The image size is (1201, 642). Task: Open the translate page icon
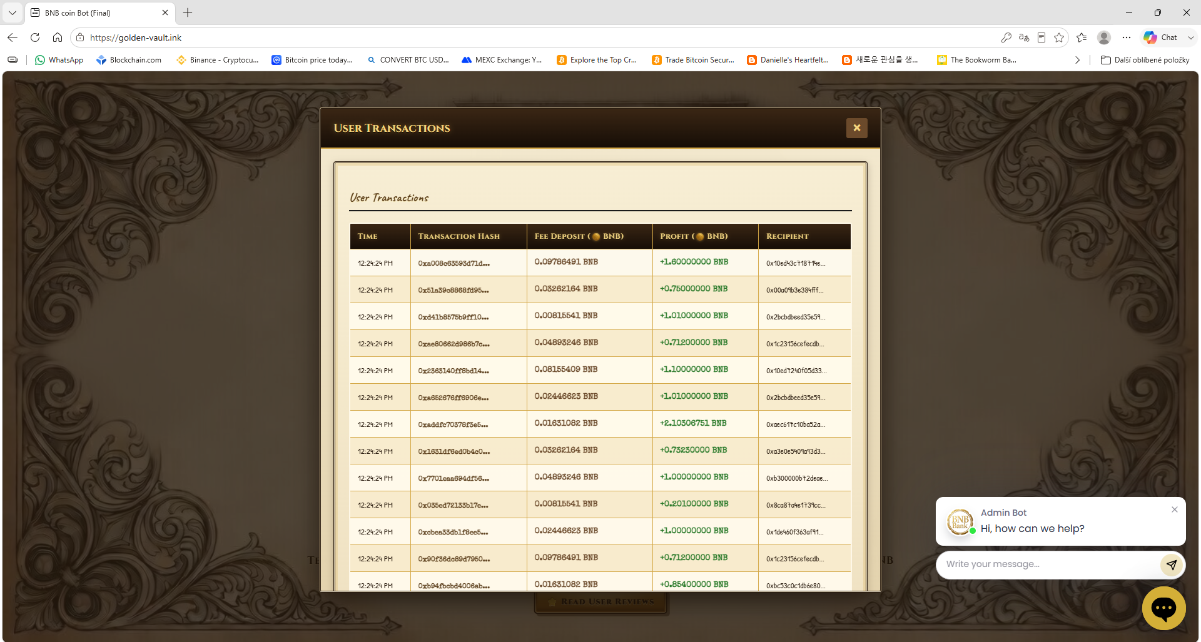click(x=1024, y=38)
